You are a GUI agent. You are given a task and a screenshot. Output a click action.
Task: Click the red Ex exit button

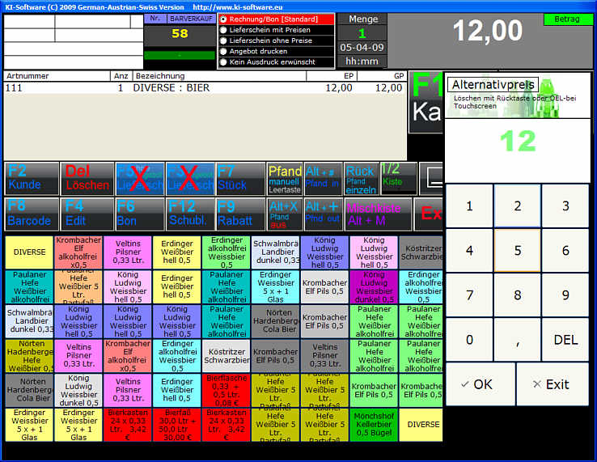pos(429,214)
